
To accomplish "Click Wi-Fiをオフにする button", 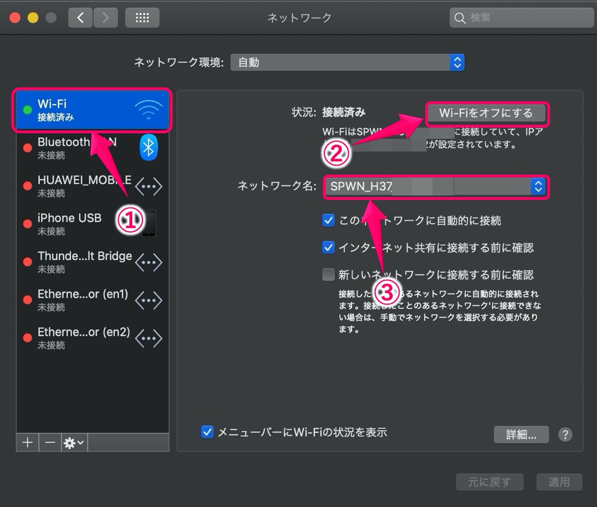I will 486,113.
